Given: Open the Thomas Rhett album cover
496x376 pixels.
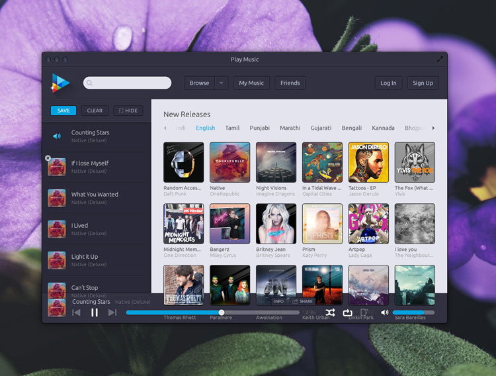Looking at the screenshot, I should 183,285.
